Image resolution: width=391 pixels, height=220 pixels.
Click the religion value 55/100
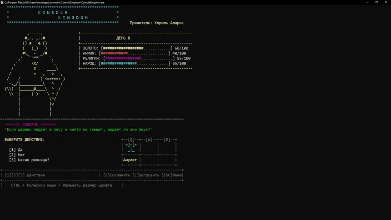click(184, 58)
